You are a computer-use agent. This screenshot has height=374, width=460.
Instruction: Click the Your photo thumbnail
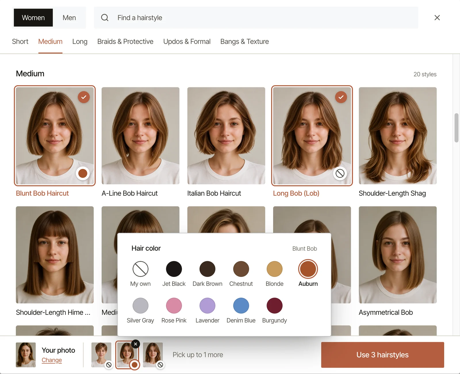click(26, 355)
